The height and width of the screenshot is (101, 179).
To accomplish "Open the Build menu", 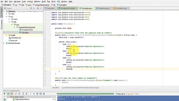I will (x=44, y=1).
